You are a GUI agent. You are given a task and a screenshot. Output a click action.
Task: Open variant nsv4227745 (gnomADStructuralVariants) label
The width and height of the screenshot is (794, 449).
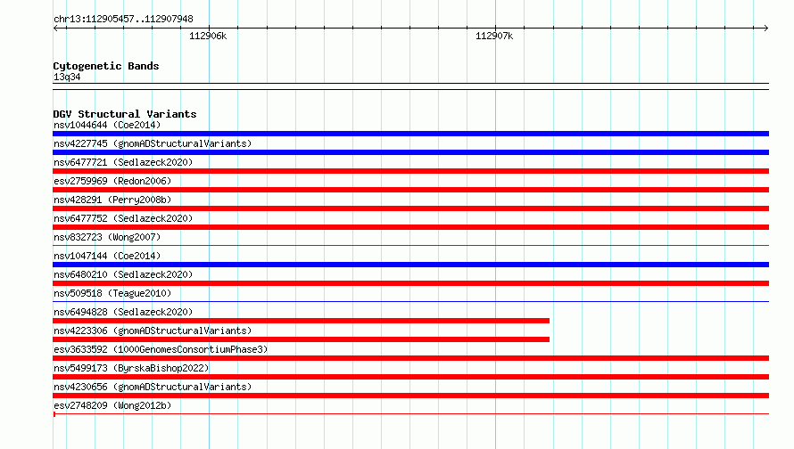[x=153, y=143]
